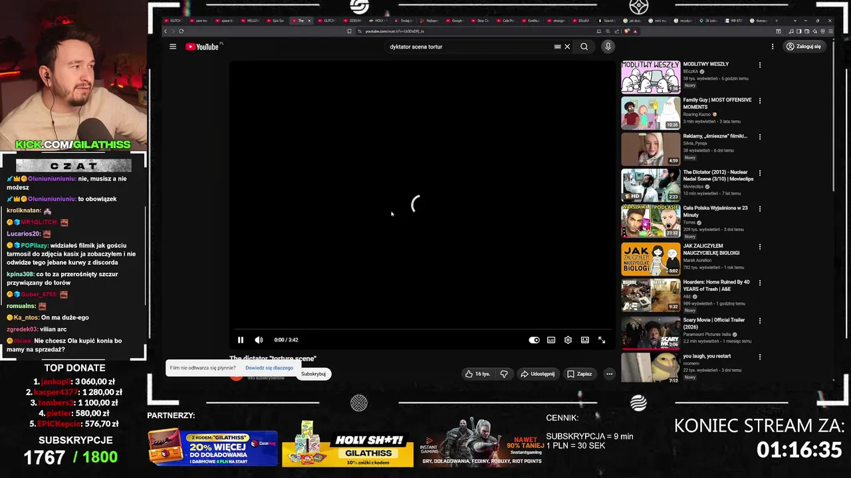Open the player settings gear
The width and height of the screenshot is (851, 478).
[568, 340]
